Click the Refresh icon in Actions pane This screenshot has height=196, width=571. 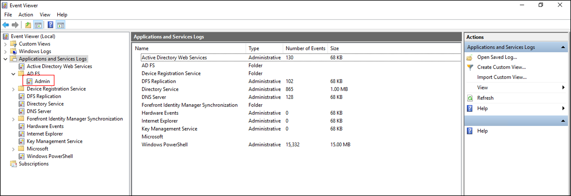click(470, 98)
